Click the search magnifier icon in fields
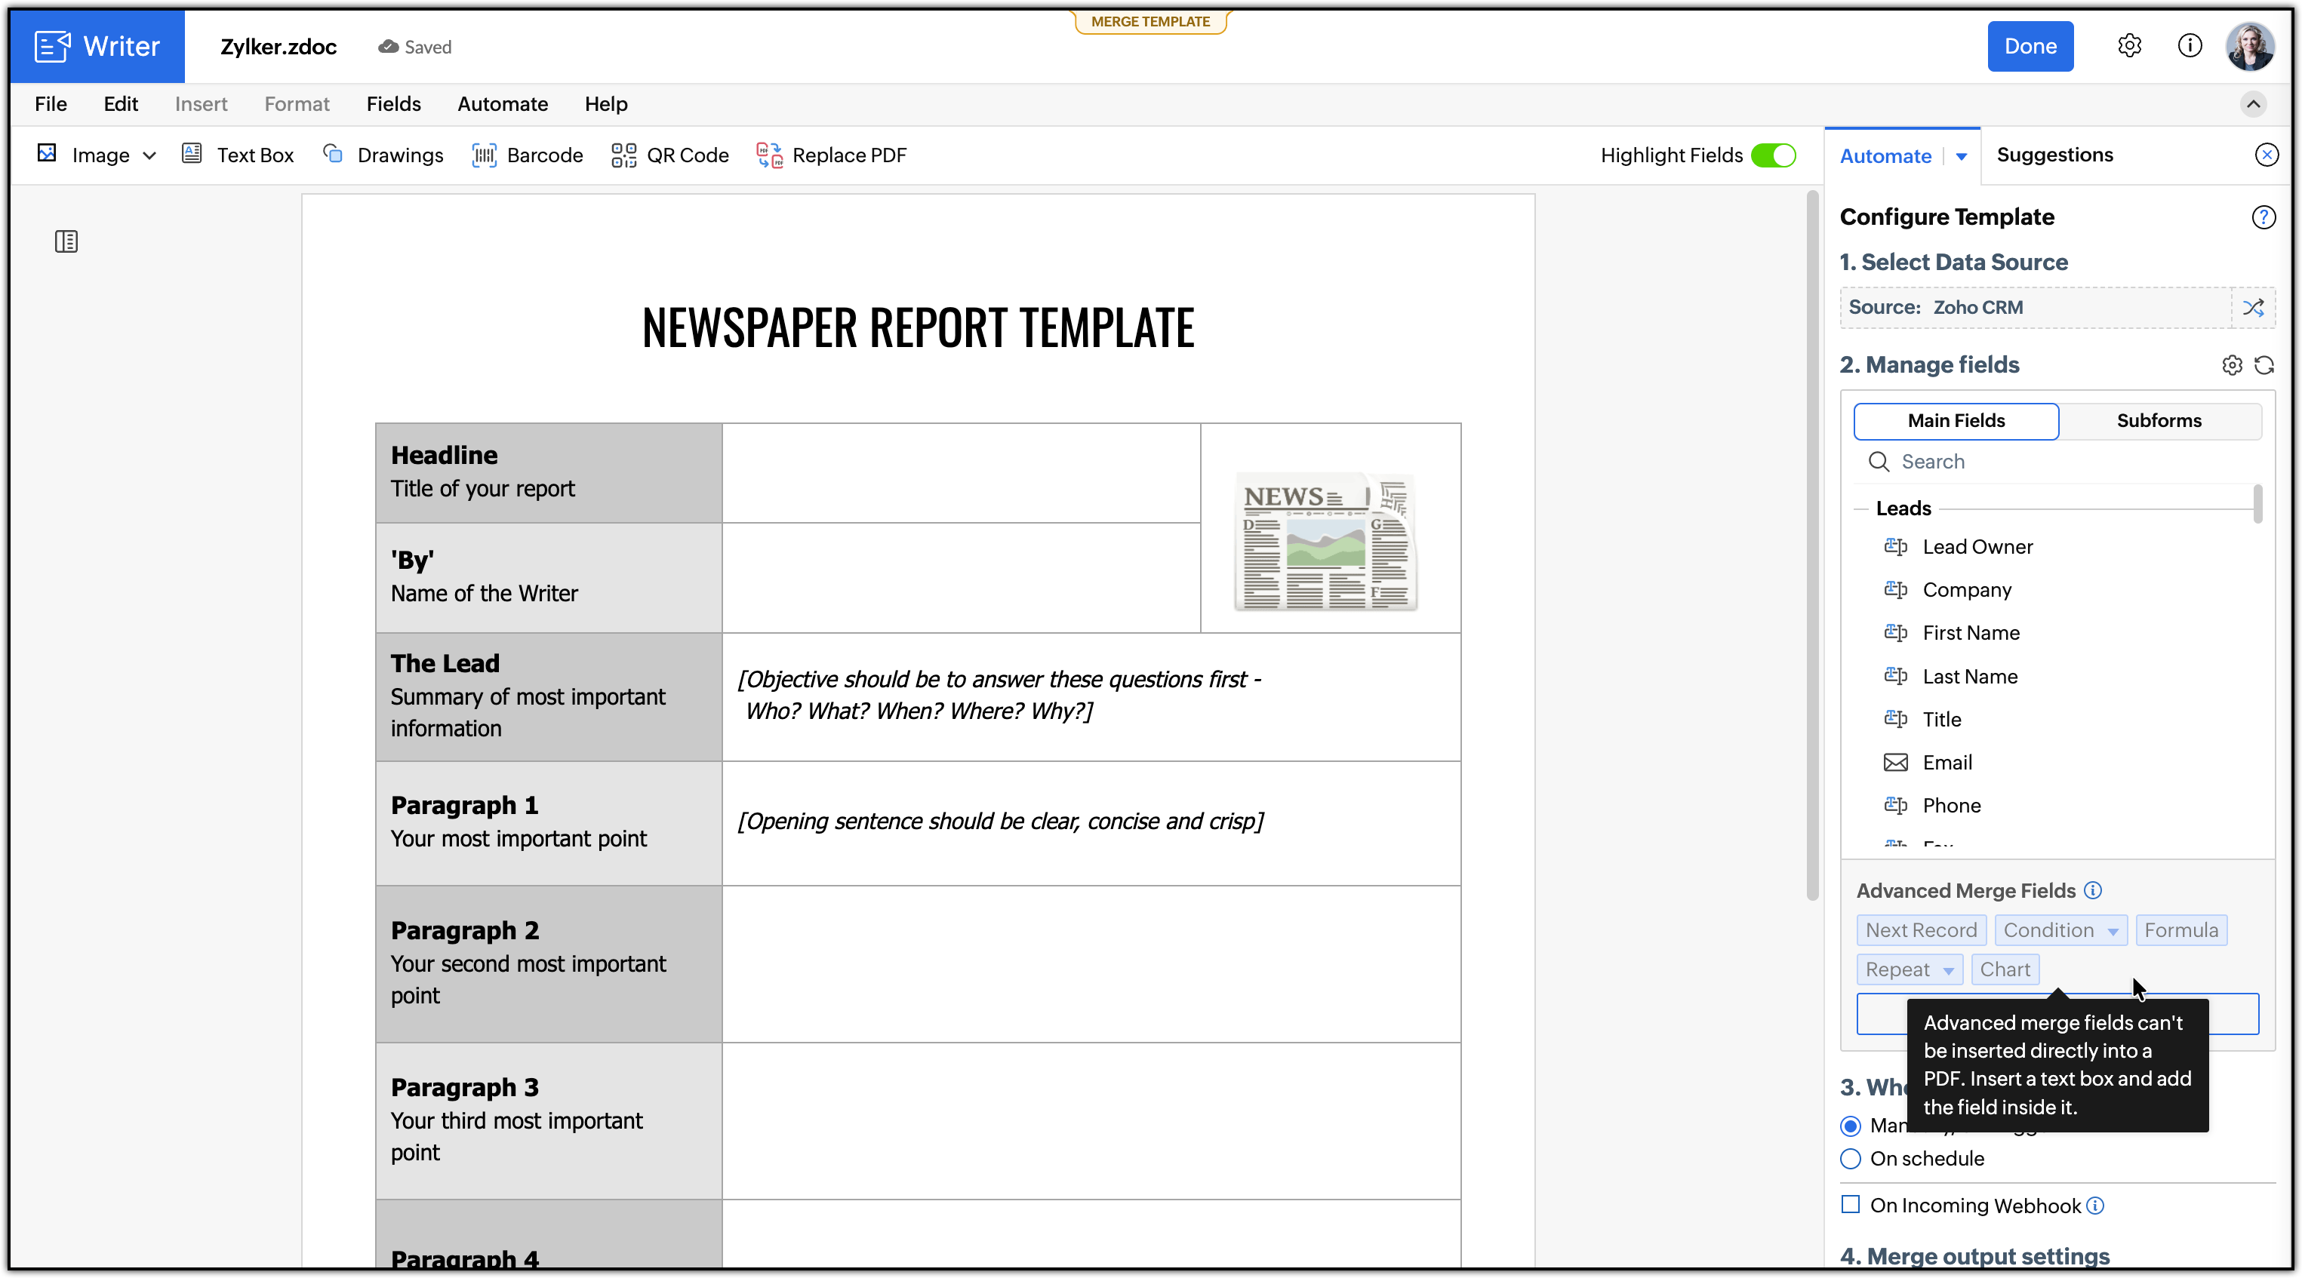 point(1879,462)
